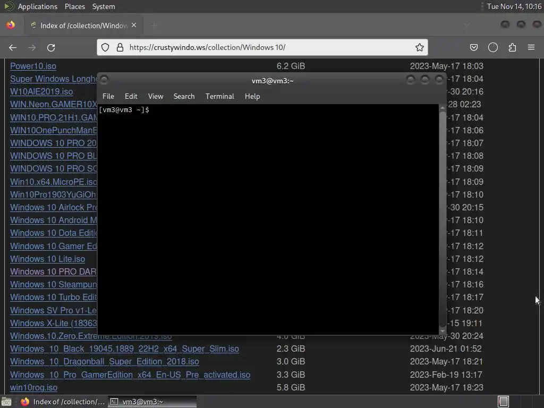This screenshot has width=544, height=408.
Task: Open Windows 10 Steampunk link
Action: click(54, 285)
